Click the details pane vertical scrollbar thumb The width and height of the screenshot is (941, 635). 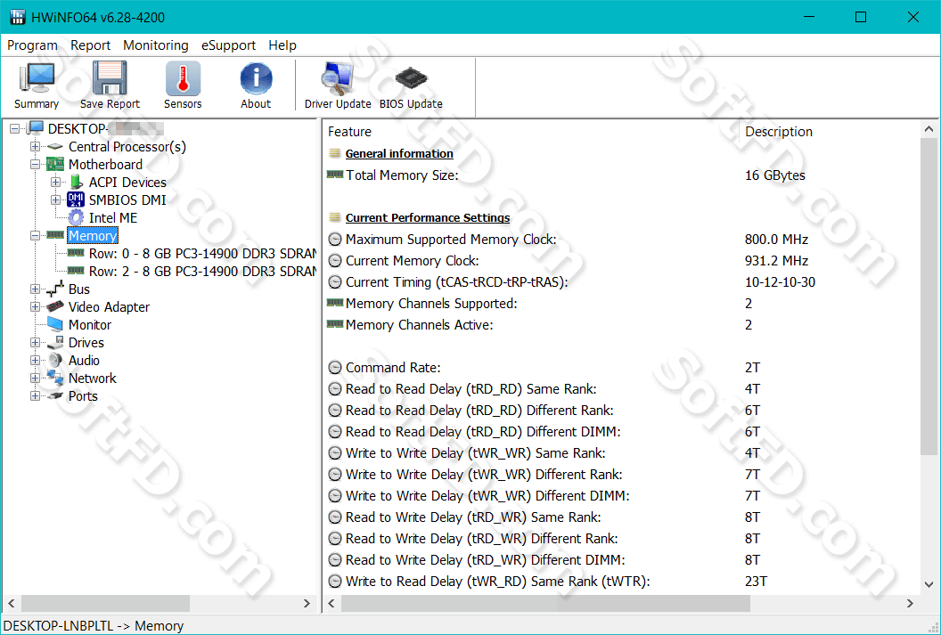pyautogui.click(x=929, y=298)
